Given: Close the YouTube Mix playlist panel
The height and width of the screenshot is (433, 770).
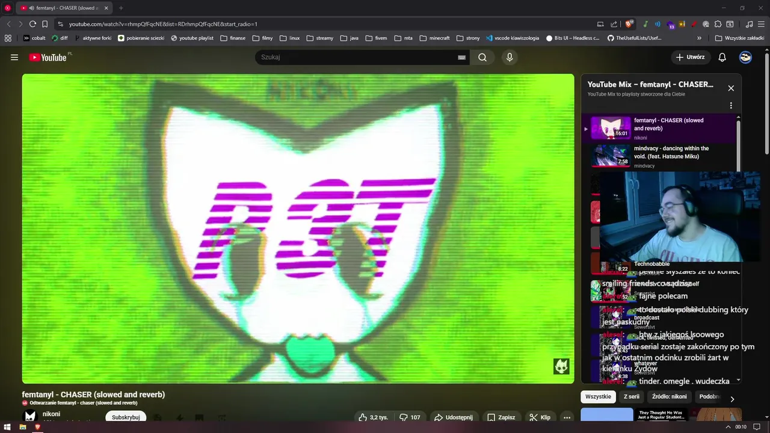Looking at the screenshot, I should click(731, 88).
